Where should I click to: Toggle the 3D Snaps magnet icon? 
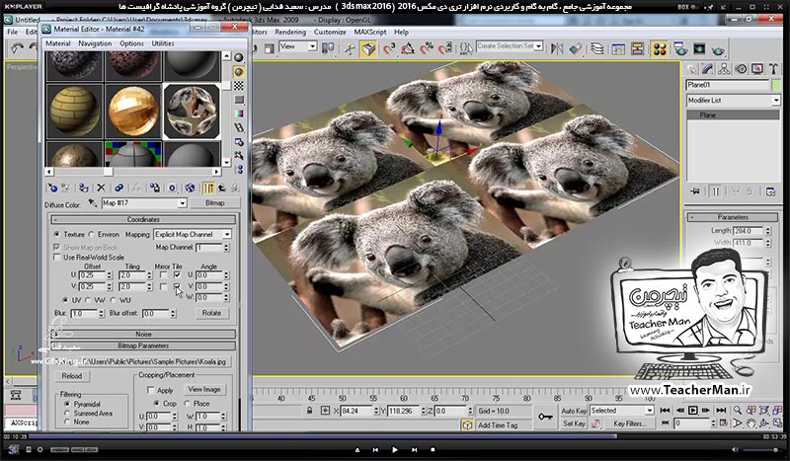(389, 49)
